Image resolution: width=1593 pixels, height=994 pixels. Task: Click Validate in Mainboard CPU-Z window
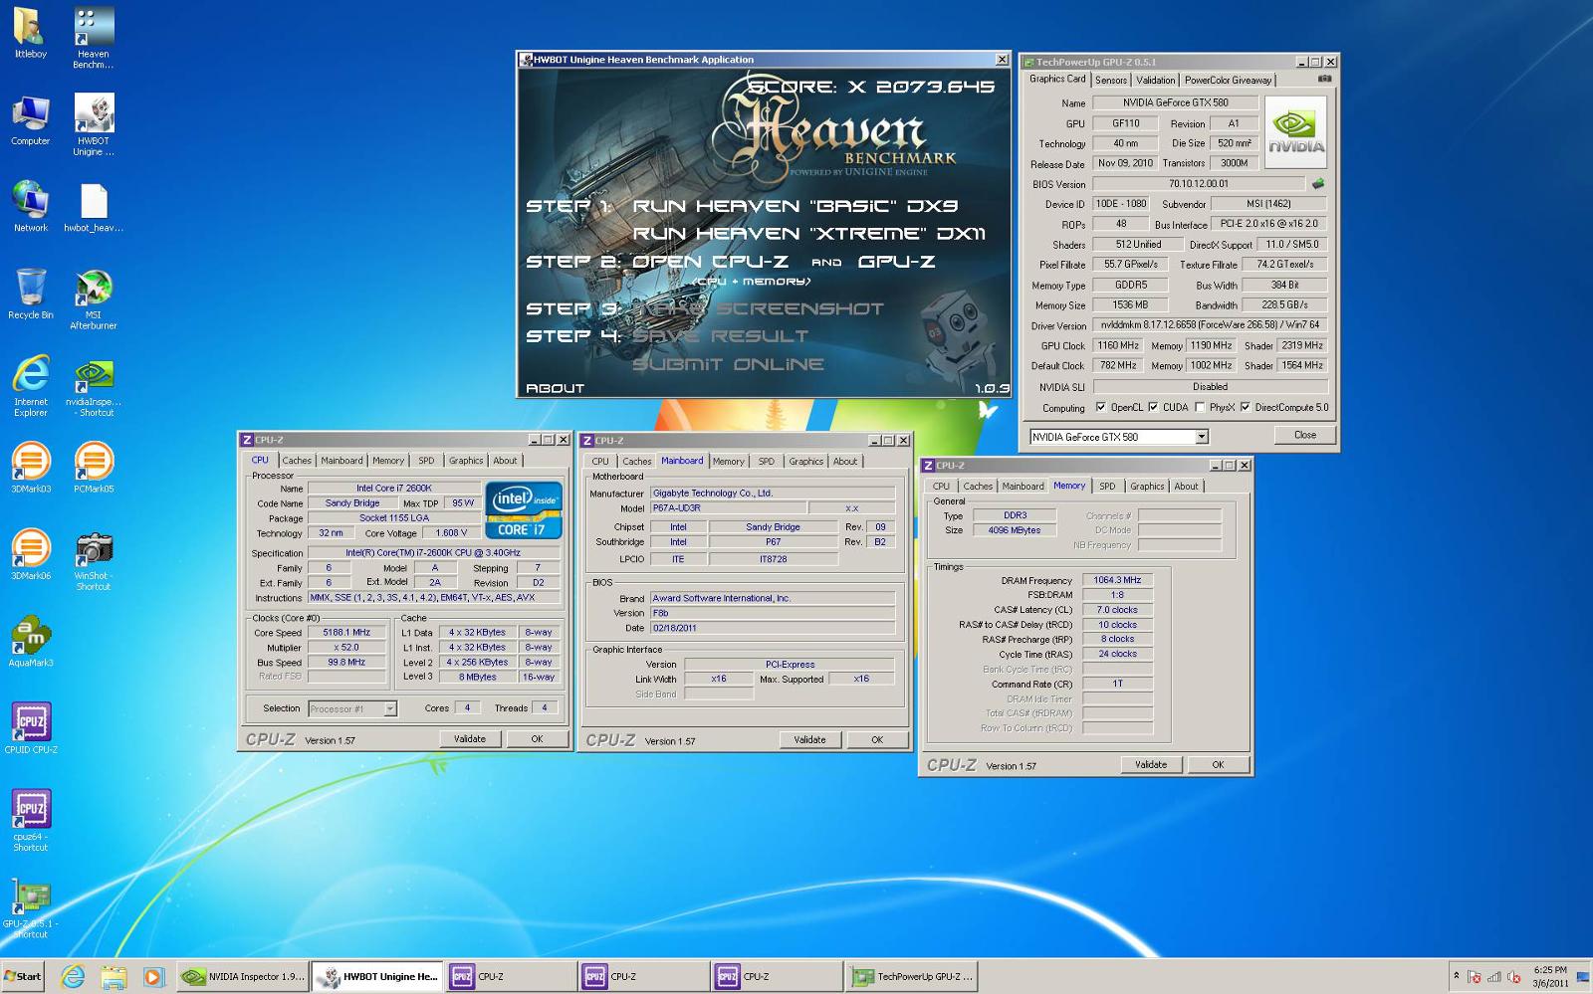coord(810,740)
